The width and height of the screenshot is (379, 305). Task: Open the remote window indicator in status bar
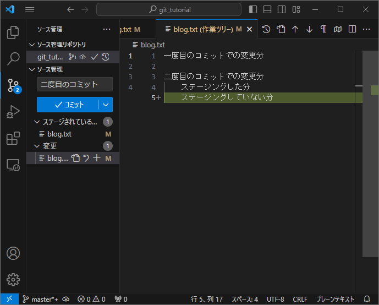9,299
